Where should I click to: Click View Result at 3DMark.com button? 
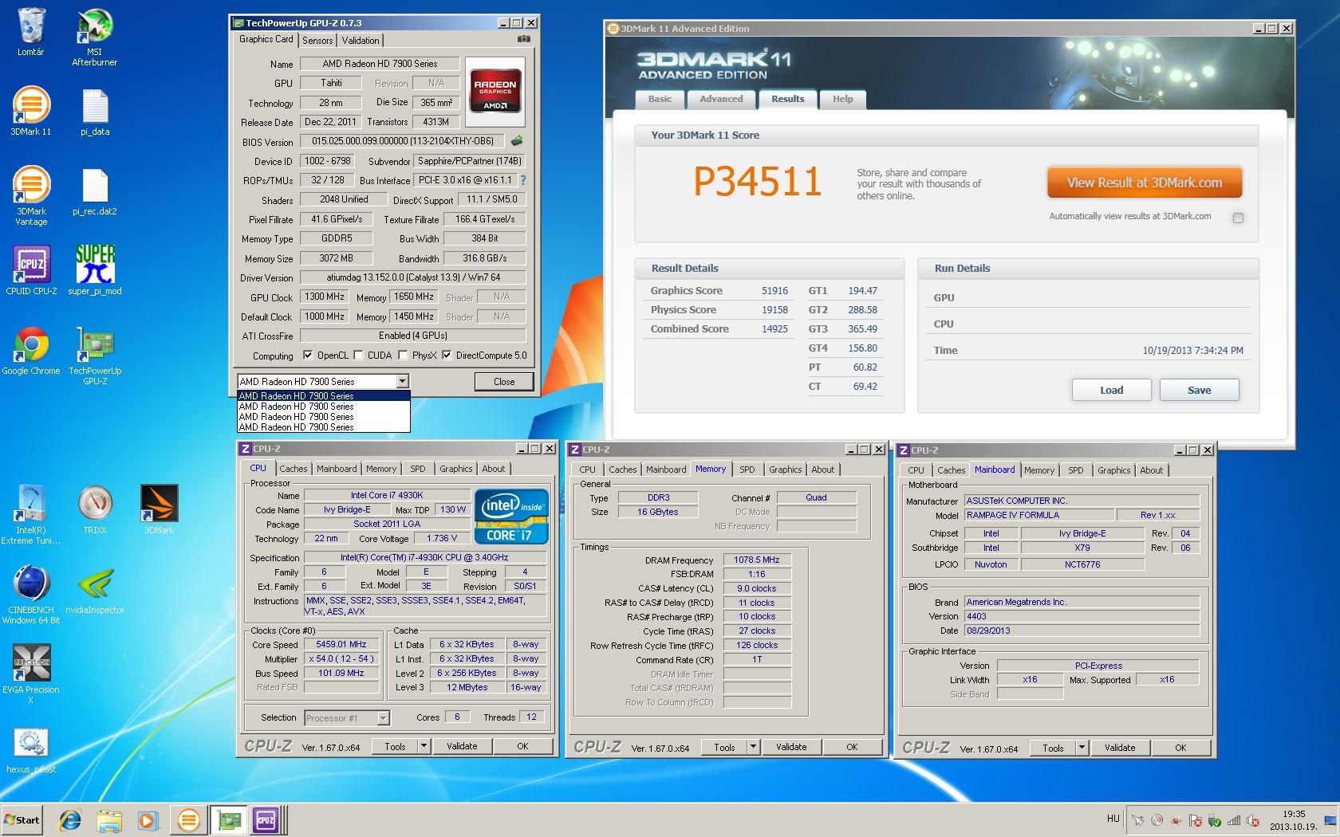(x=1145, y=183)
